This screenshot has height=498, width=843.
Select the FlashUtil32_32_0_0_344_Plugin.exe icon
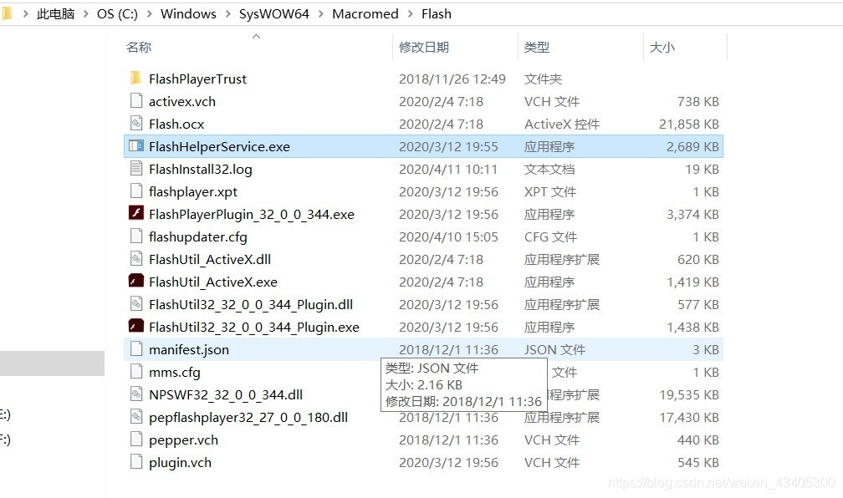136,327
